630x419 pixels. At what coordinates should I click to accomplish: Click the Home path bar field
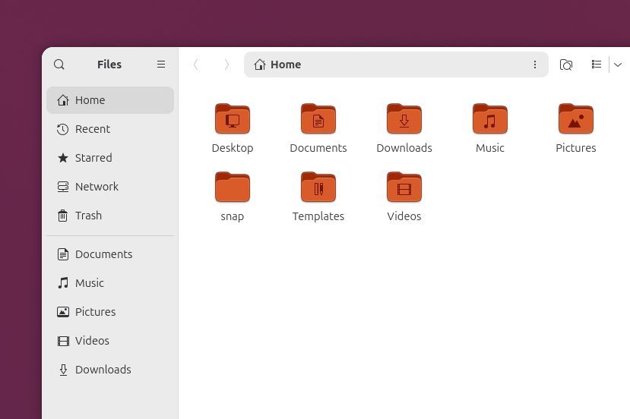click(x=388, y=65)
